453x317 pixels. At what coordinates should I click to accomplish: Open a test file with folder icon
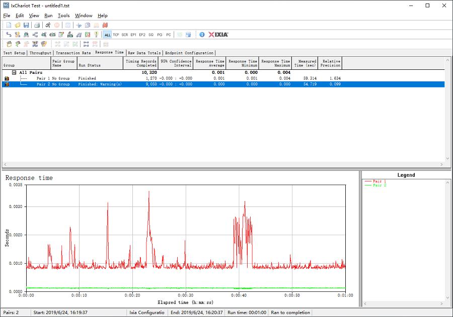pyautogui.click(x=18, y=25)
